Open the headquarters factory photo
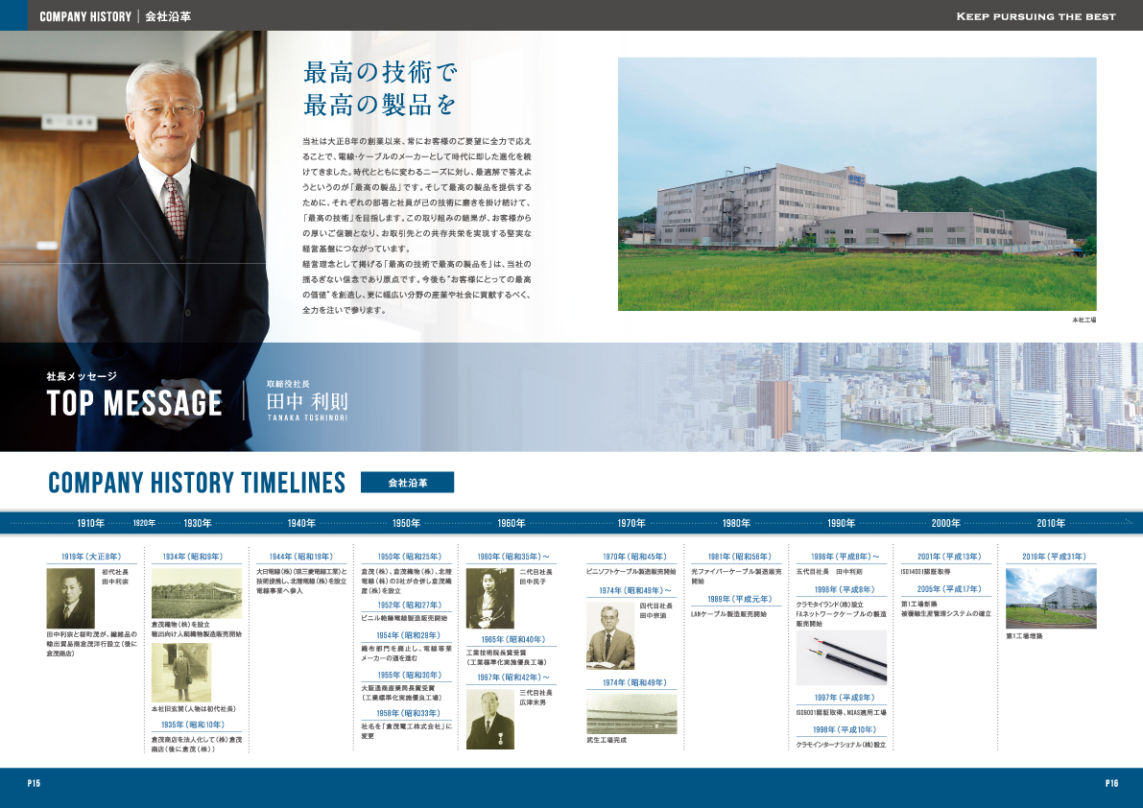Viewport: 1143px width, 808px height. [857, 183]
